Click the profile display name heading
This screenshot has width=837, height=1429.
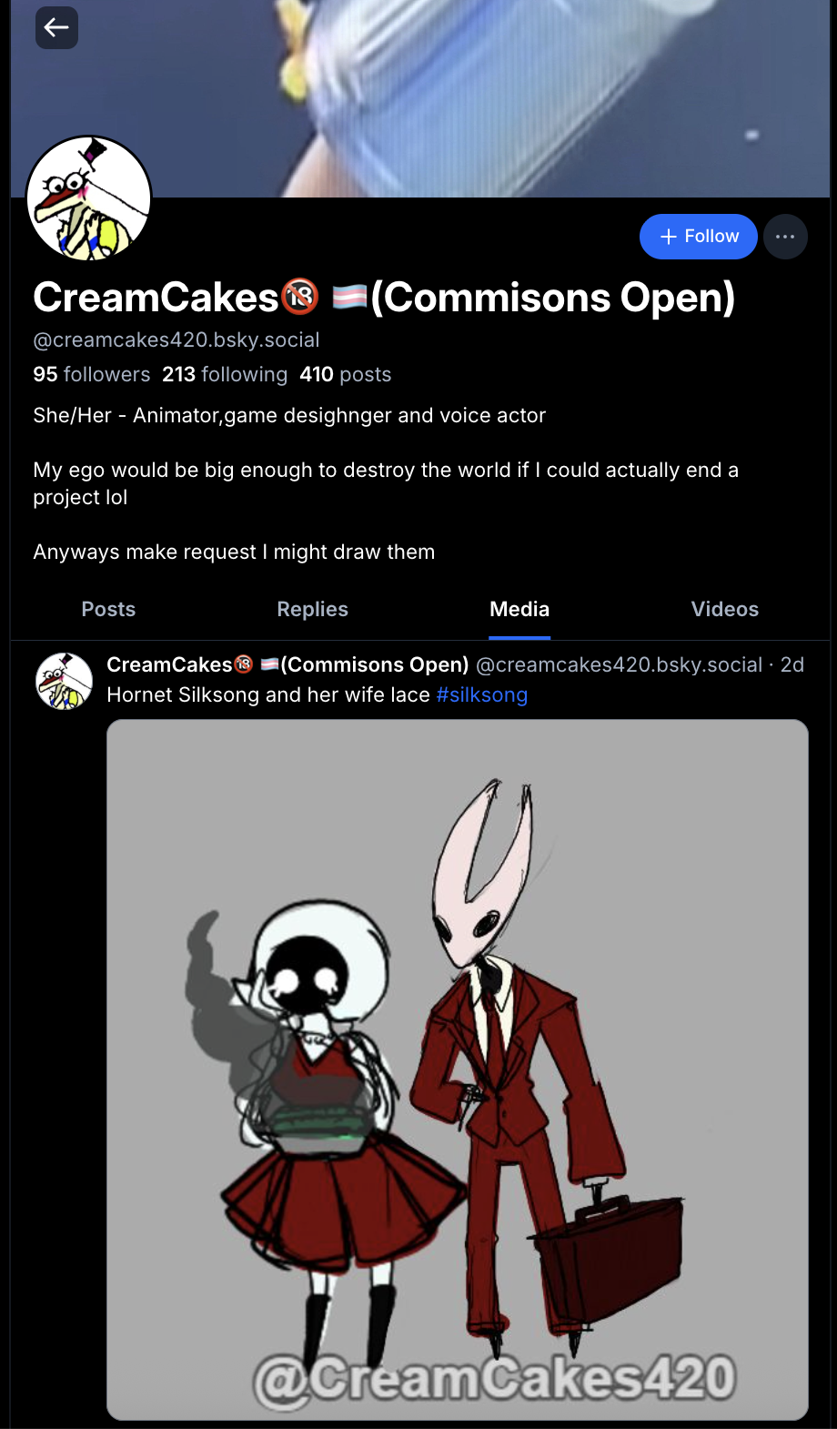(384, 297)
